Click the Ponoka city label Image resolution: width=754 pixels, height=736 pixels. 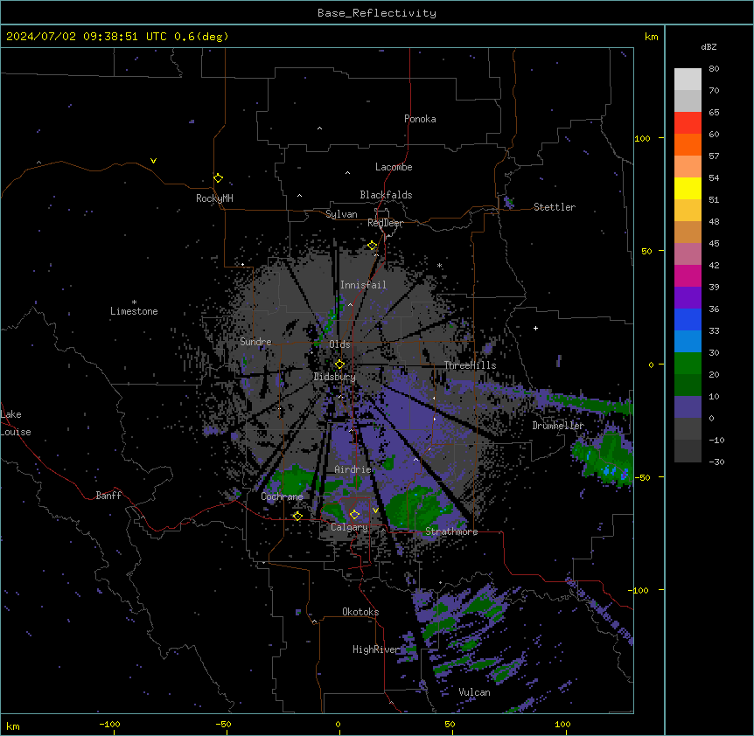420,119
